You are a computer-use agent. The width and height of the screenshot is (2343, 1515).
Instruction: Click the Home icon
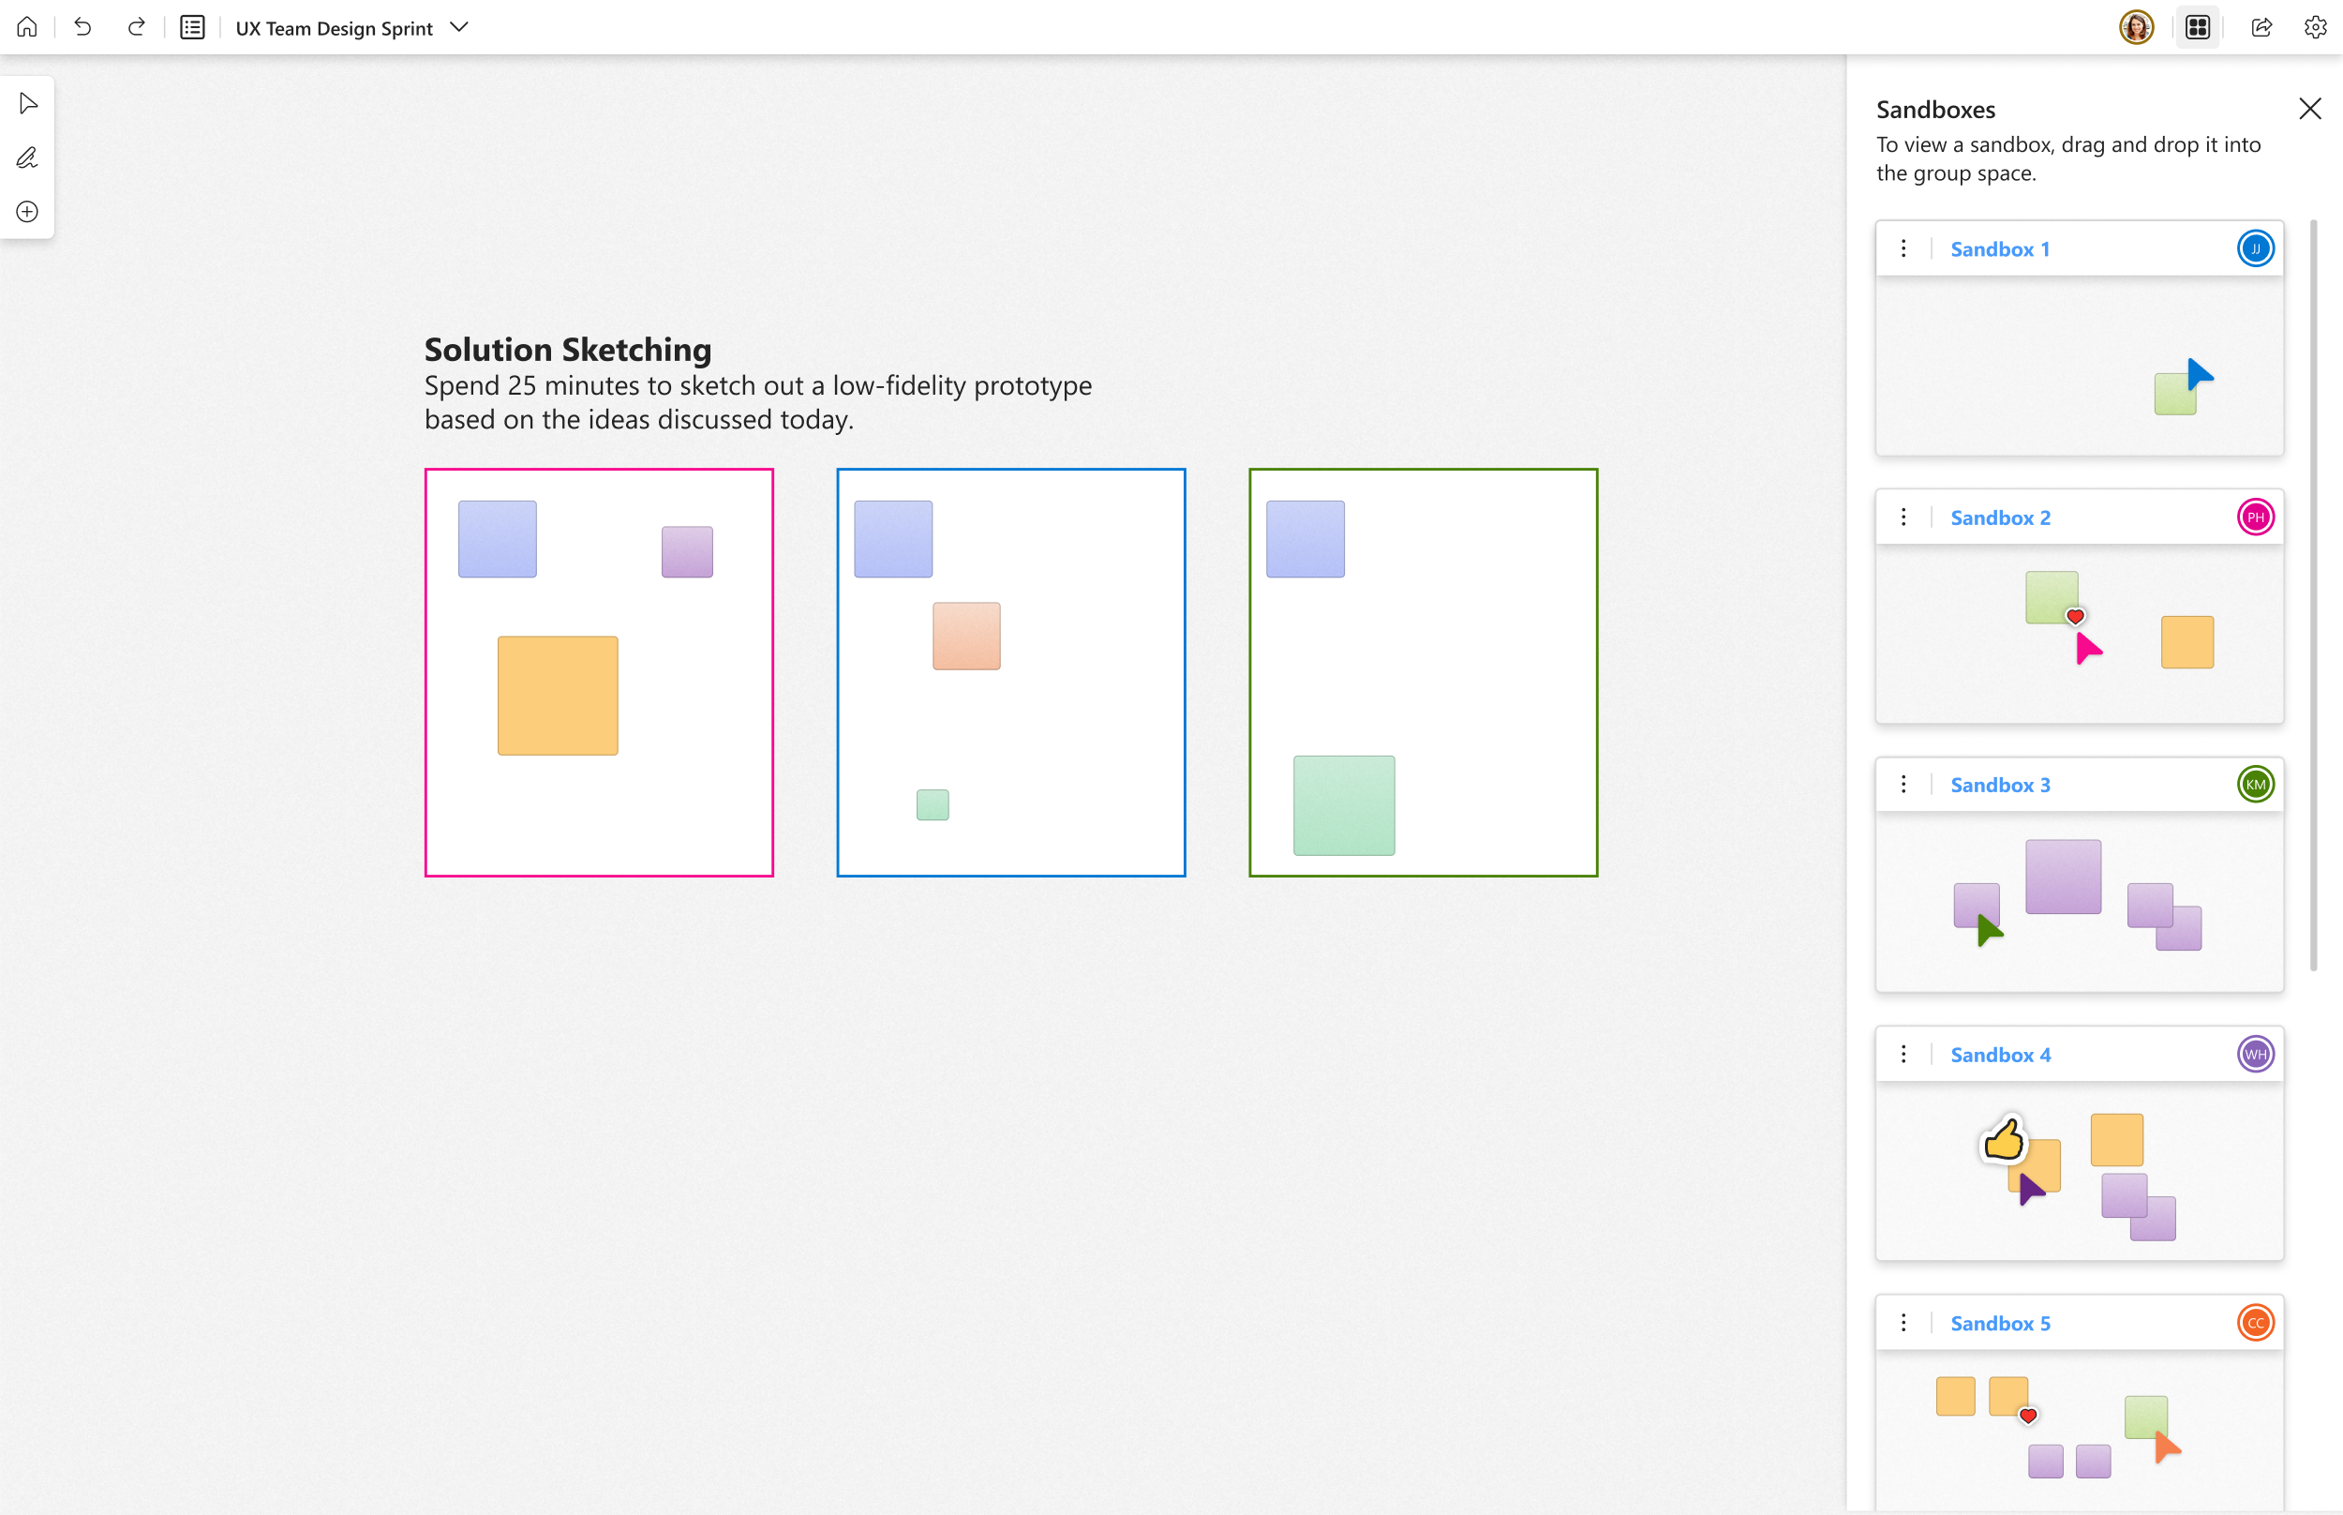(27, 27)
